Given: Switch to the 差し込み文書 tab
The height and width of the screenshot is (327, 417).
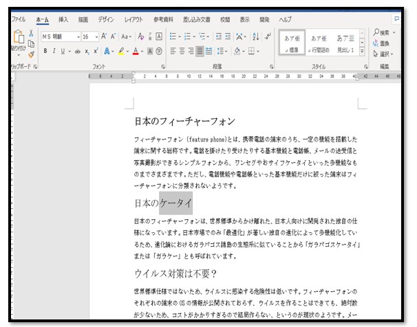Looking at the screenshot, I should point(197,19).
